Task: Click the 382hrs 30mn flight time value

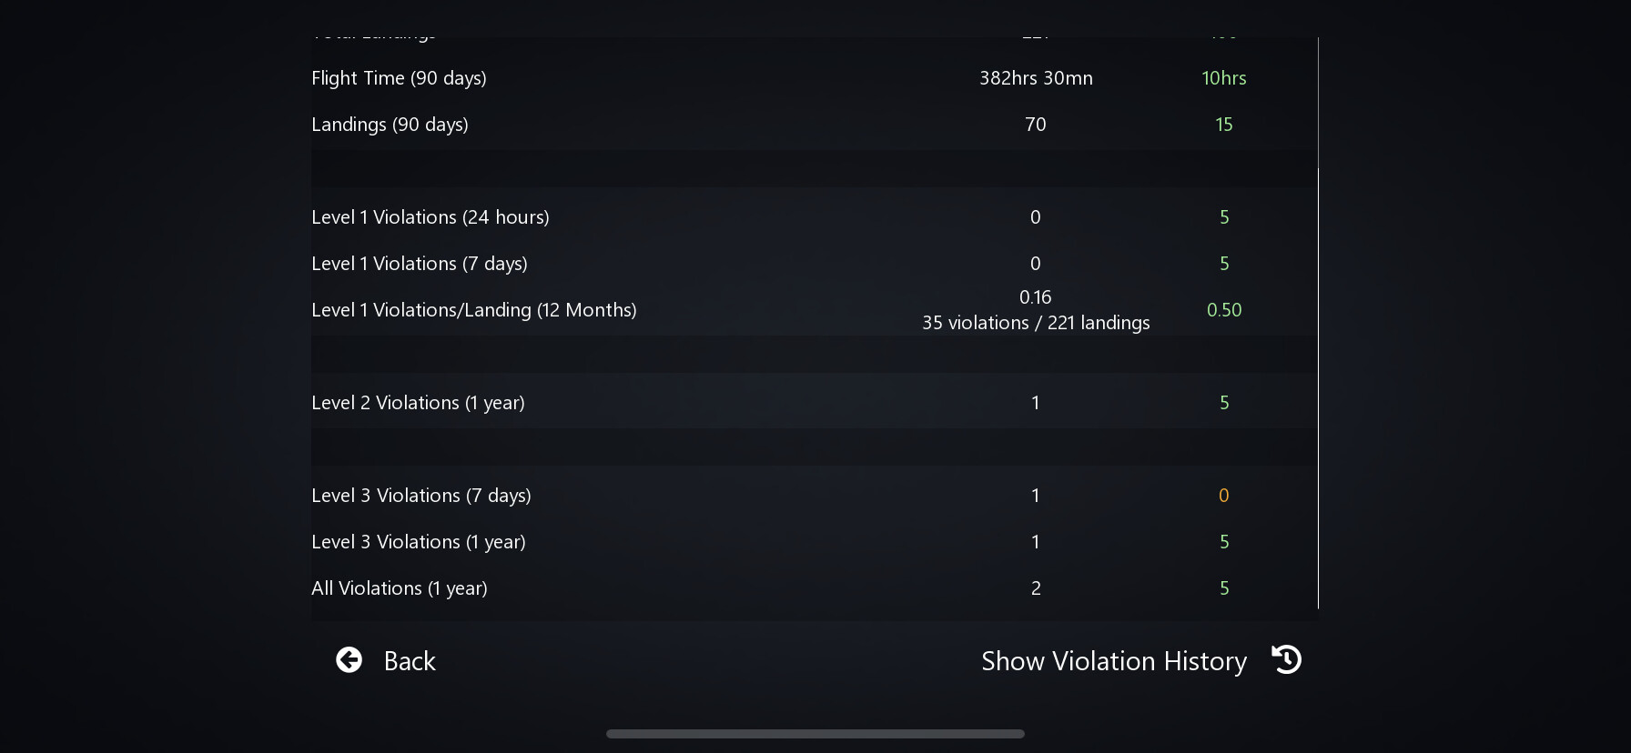Action: 1036,78
